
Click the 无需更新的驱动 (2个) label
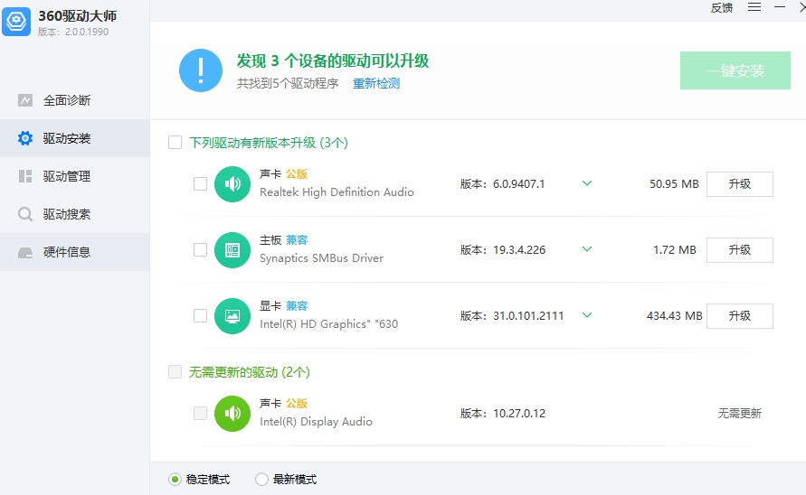click(x=250, y=372)
